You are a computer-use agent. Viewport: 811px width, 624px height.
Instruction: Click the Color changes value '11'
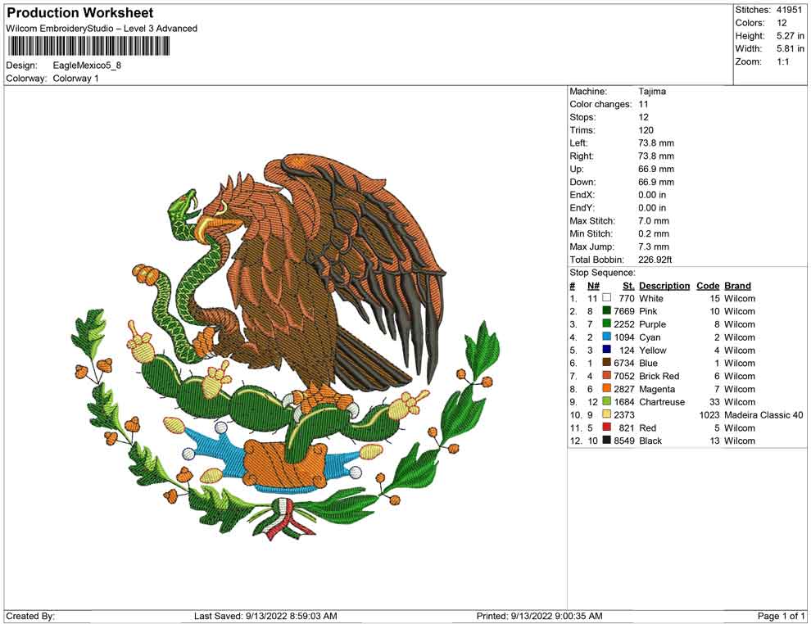point(643,104)
